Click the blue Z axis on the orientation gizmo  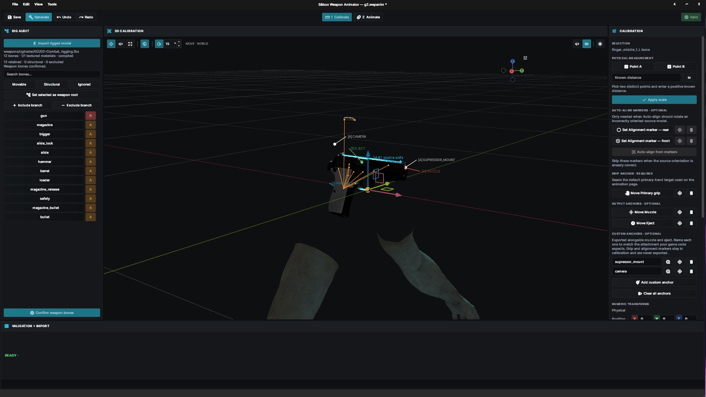[513, 61]
